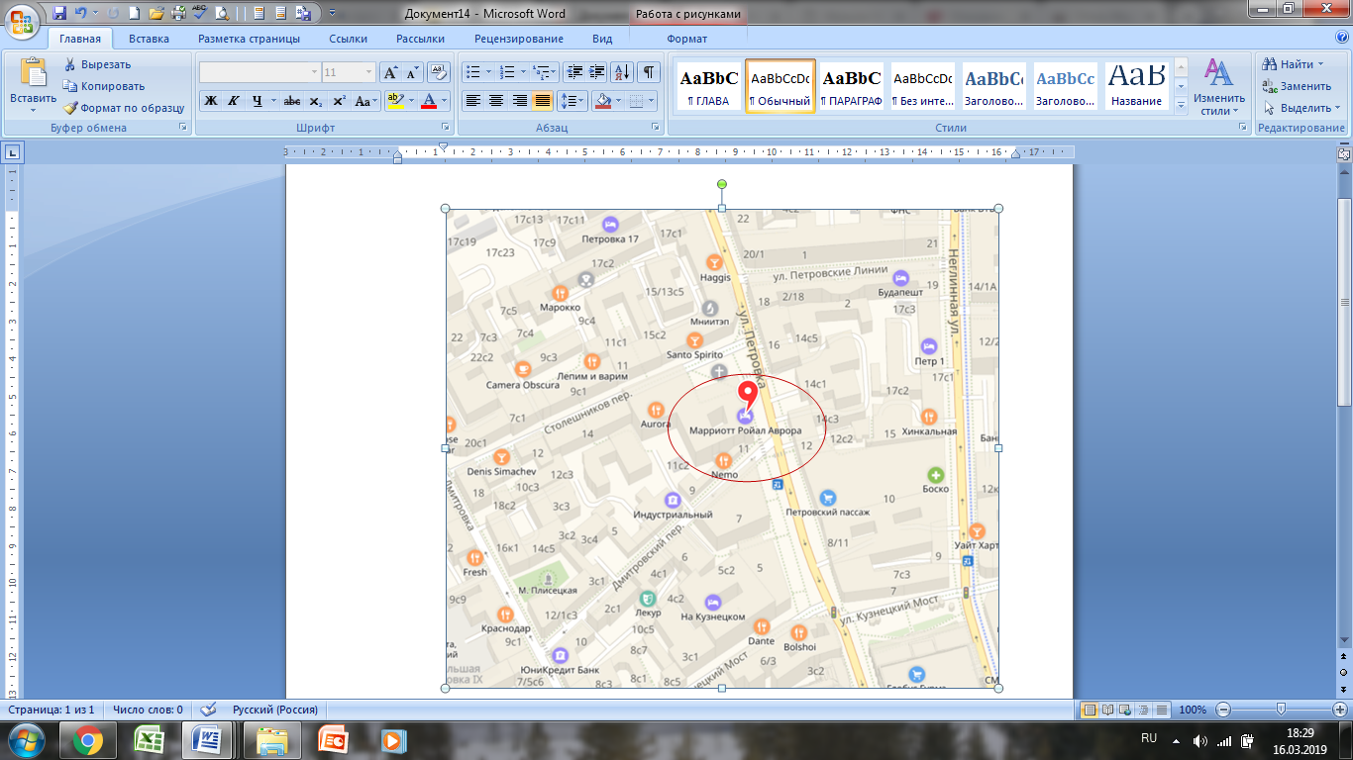Create new blank document from Quick Access
Image resolution: width=1353 pixels, height=760 pixels.
136,14
